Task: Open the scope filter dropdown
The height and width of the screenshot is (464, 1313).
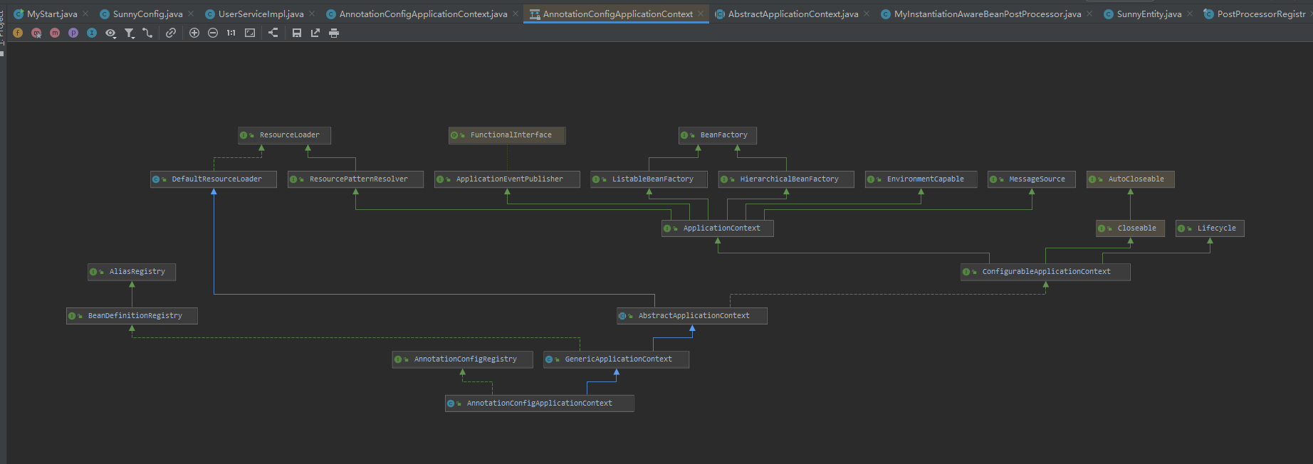Action: click(129, 33)
